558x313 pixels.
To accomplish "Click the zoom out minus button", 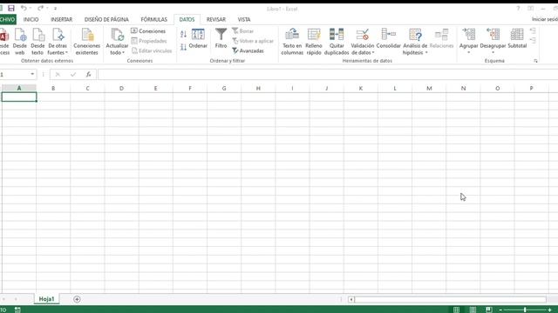I will [x=500, y=310].
